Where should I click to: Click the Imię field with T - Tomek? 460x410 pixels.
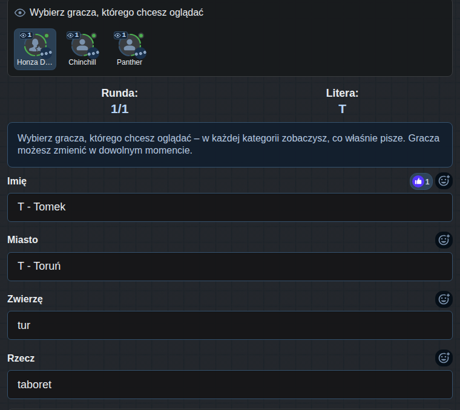click(230, 207)
